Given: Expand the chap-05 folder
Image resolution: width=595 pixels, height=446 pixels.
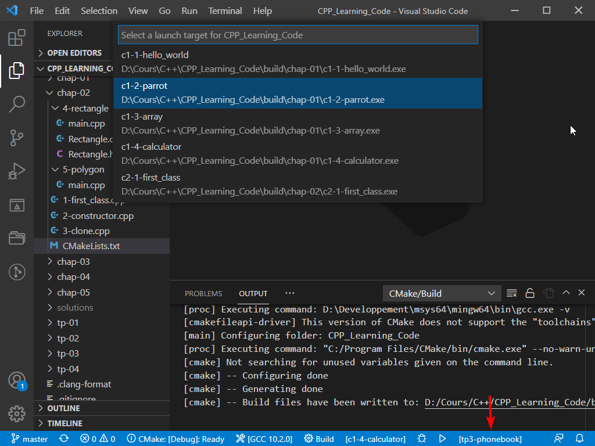Looking at the screenshot, I should coord(102,293).
